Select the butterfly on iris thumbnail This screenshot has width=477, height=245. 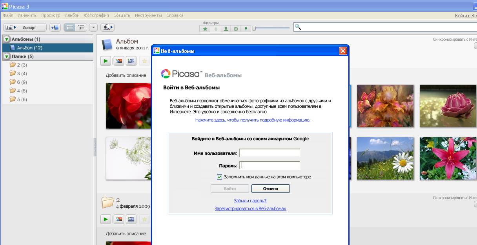pyautogui.click(x=385, y=106)
